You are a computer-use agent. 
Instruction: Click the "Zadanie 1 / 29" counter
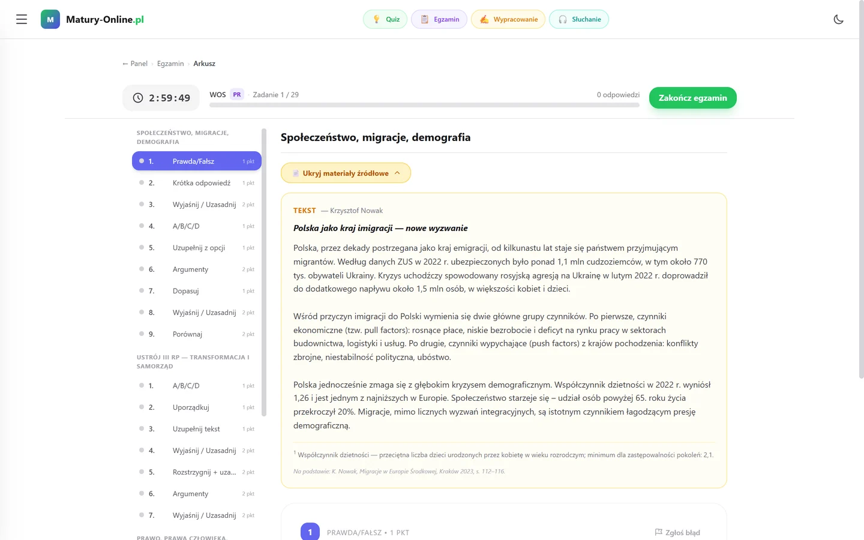(x=276, y=95)
